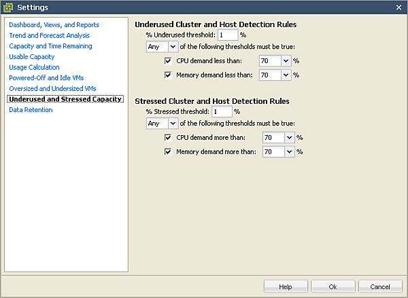
Task: Click the % Underused threshold field
Action: coord(227,35)
